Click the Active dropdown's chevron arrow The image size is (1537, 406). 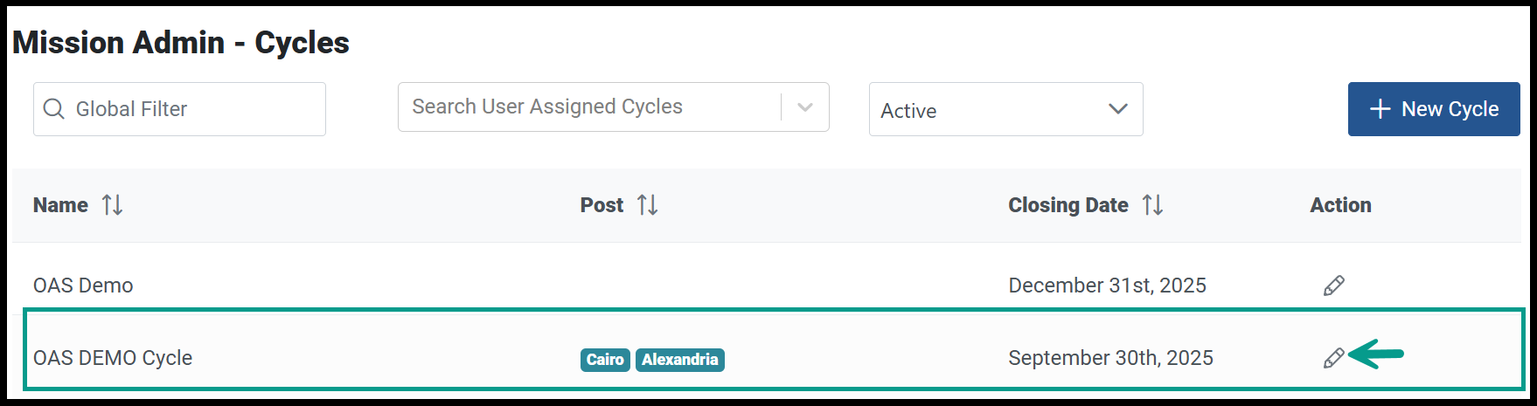point(1117,109)
